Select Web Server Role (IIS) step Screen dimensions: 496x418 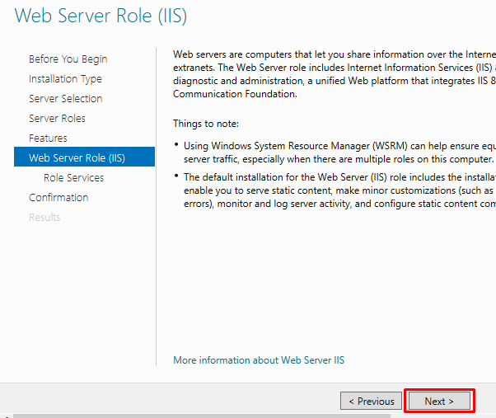coord(85,157)
